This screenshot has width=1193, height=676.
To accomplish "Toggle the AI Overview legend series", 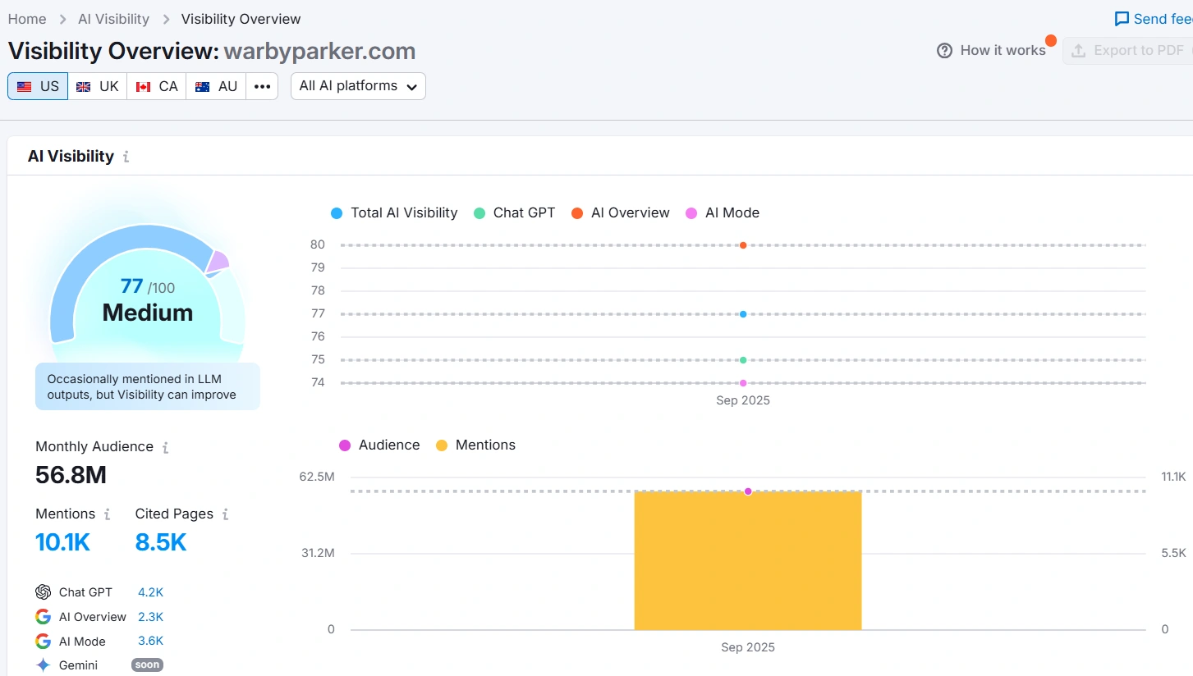I will [621, 213].
